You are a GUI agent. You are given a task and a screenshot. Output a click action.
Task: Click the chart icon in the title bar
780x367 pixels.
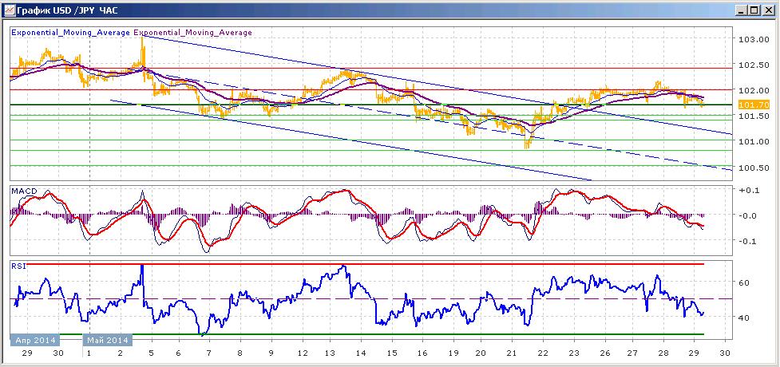[8, 10]
